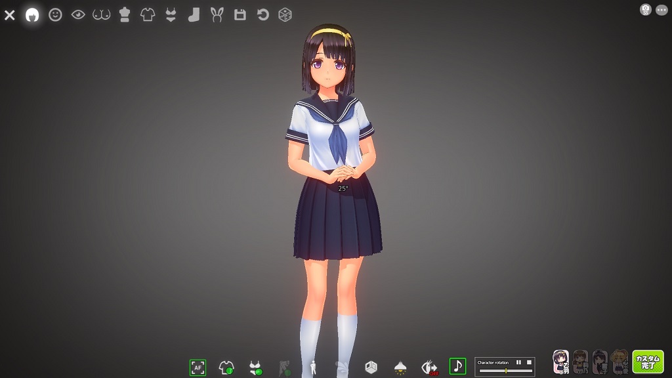Click the dice randomize icon
Screen dimensions: 672x378
pyautogui.click(x=285, y=15)
